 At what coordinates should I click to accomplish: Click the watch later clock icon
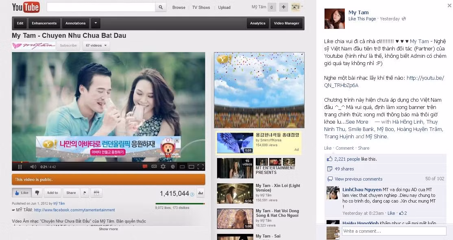tap(173, 167)
